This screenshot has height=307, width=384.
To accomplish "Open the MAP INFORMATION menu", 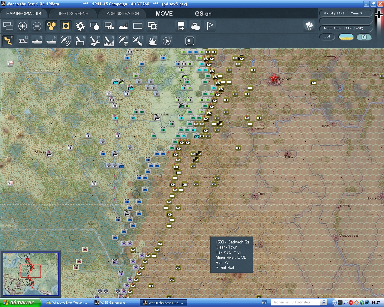I will point(24,13).
